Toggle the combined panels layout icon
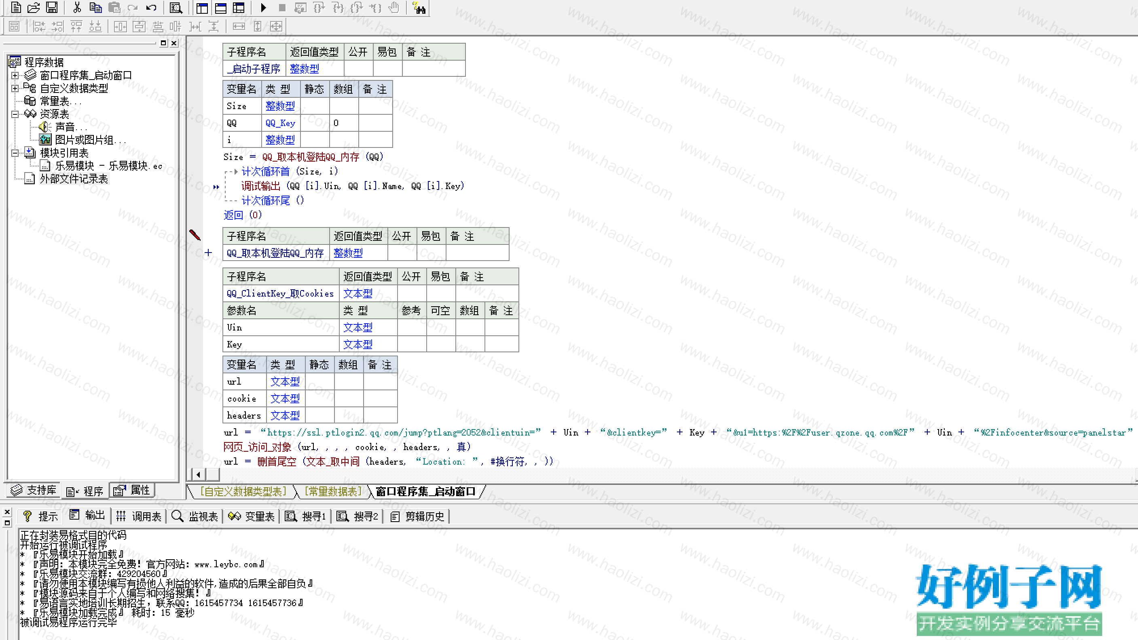Viewport: 1138px width, 640px height. coord(239,8)
